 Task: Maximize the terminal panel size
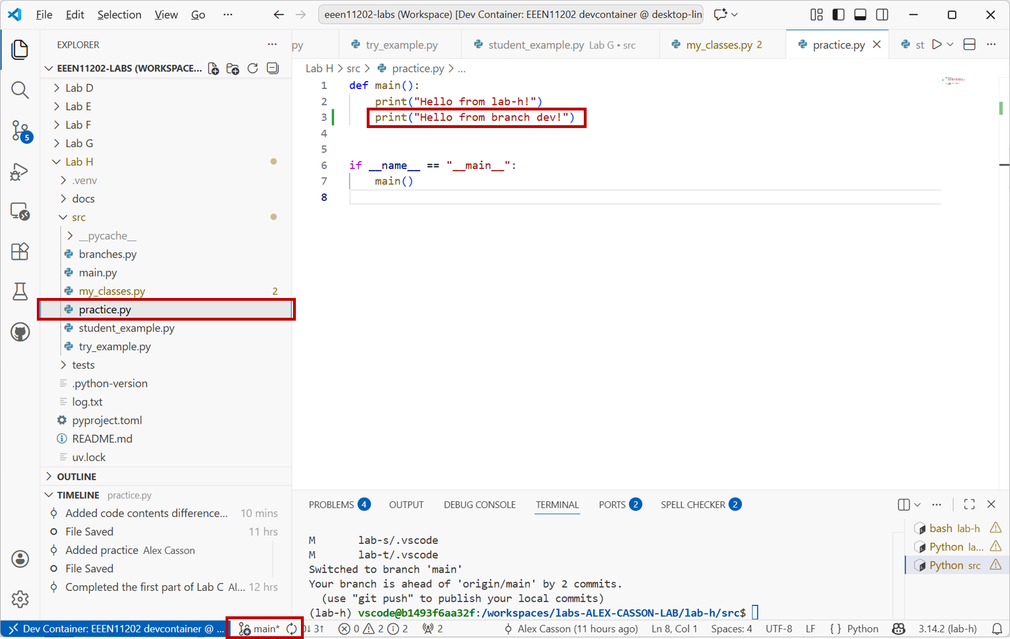click(x=969, y=504)
